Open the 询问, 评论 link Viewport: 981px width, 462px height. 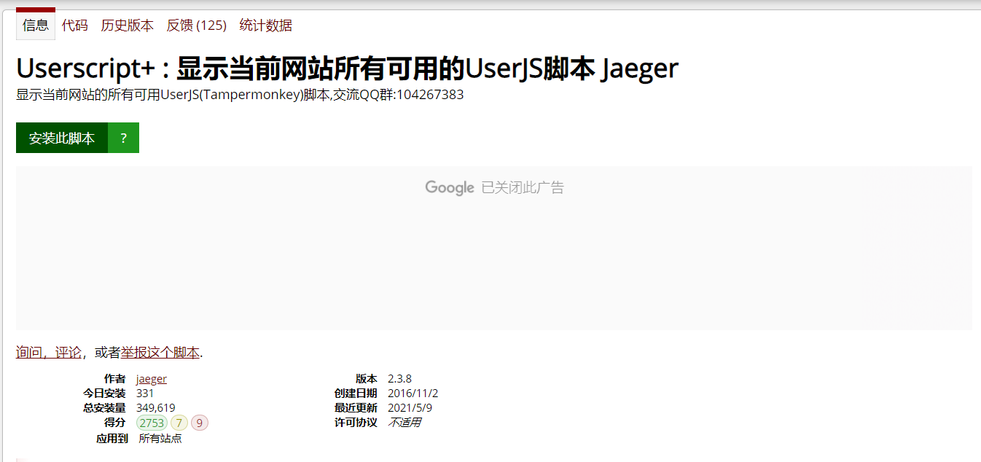tap(49, 352)
